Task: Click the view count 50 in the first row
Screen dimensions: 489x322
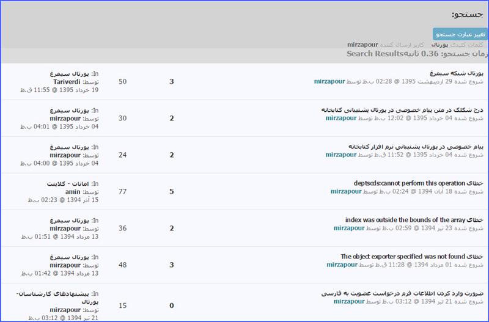Action: tap(122, 81)
